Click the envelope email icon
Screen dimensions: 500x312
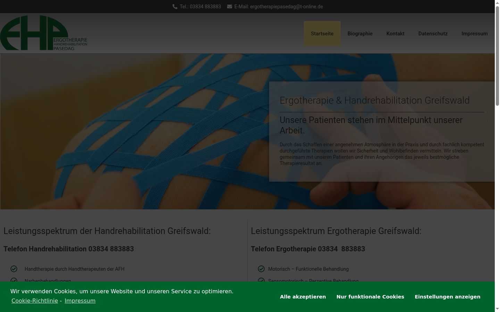(x=230, y=7)
